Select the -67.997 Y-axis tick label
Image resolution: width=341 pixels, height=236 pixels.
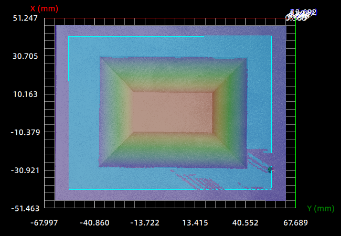[x=44, y=223]
